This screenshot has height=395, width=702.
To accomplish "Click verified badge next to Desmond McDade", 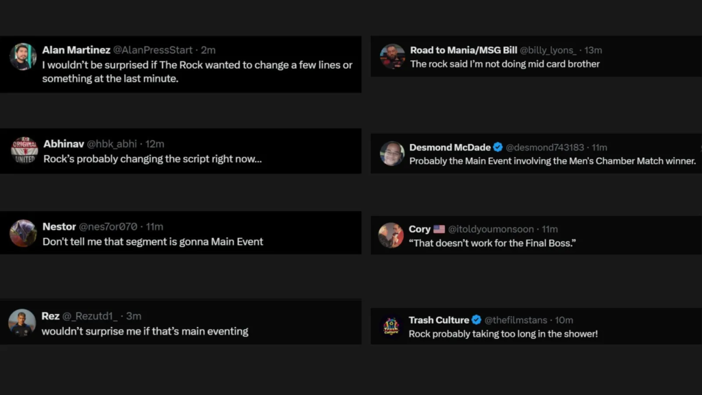I will tap(498, 147).
